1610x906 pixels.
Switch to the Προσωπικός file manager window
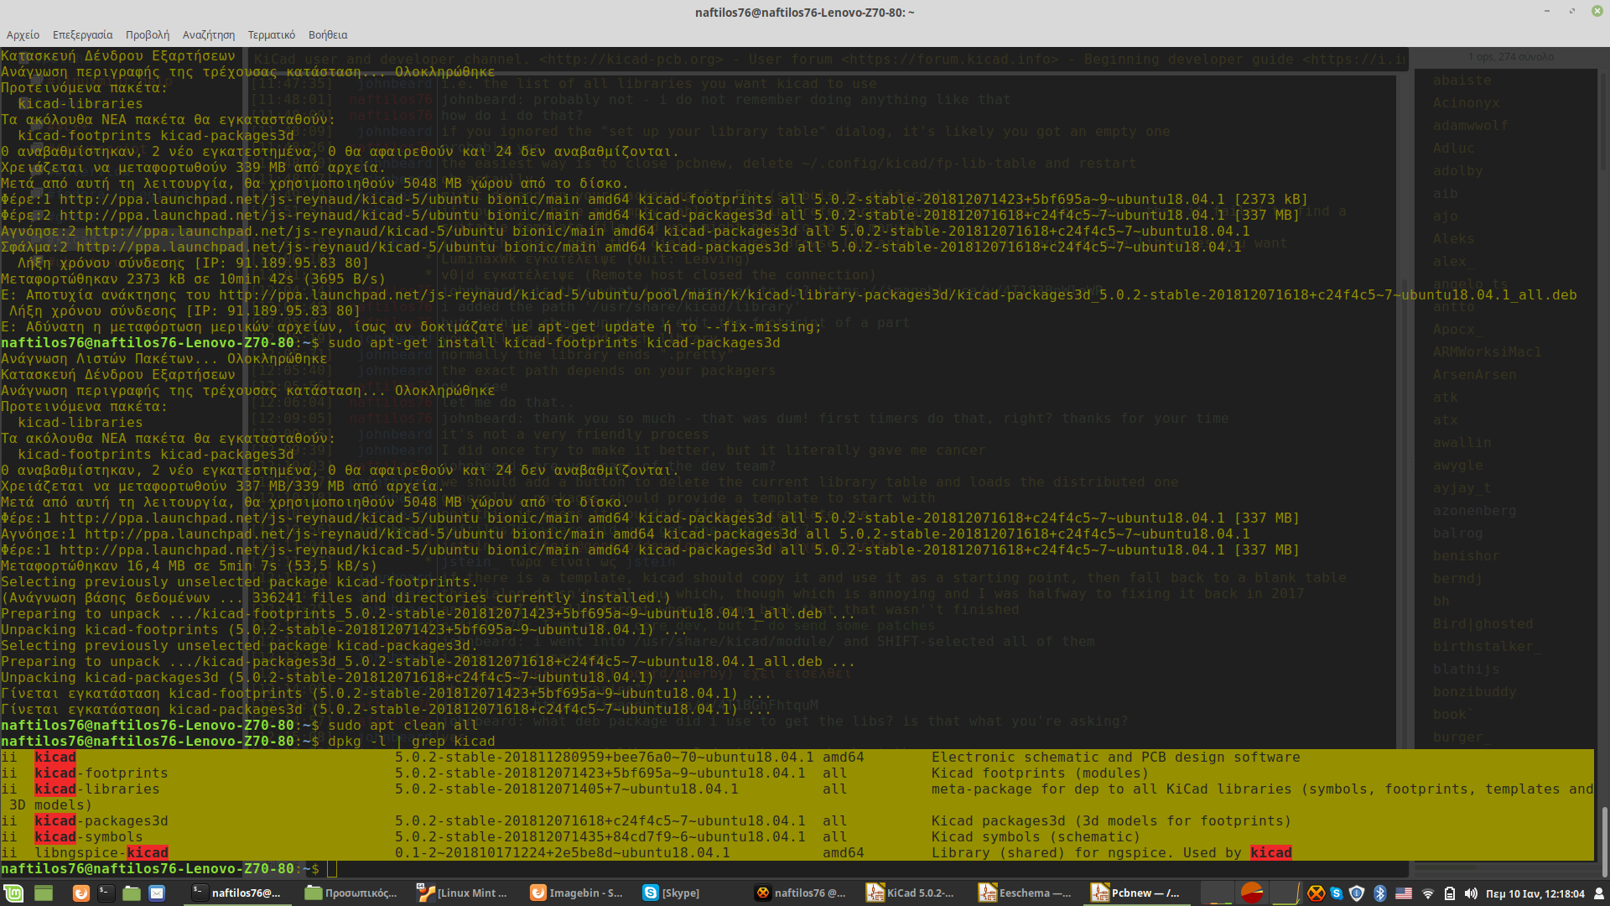352,893
